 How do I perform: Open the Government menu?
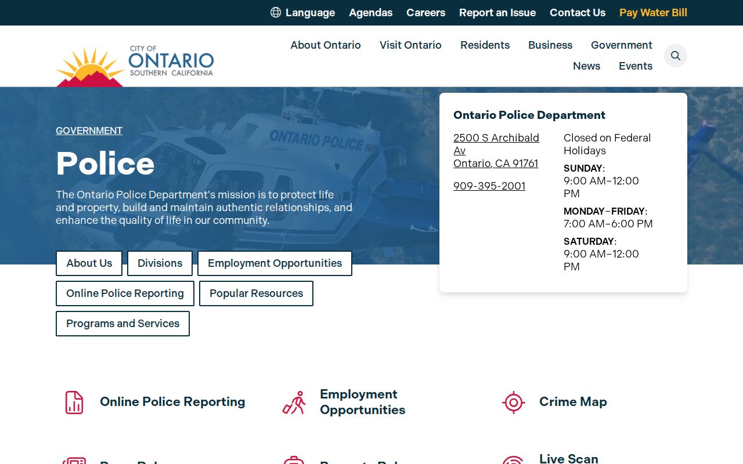(622, 45)
